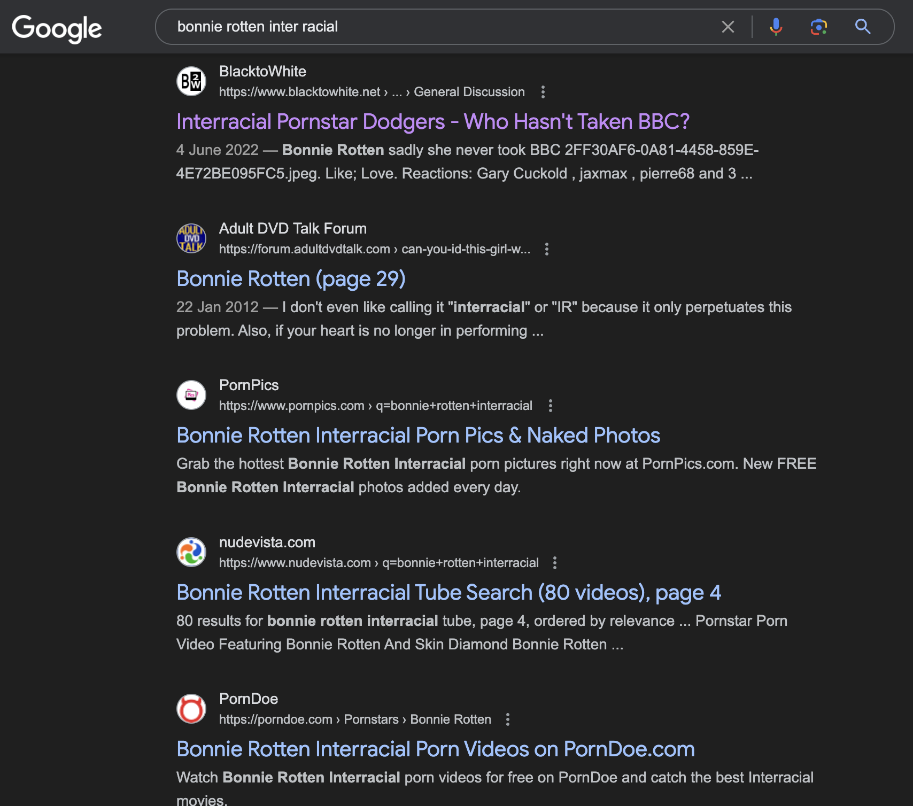
Task: Open the 'Porn Videos on PornDoe.com' result link
Action: coord(436,749)
